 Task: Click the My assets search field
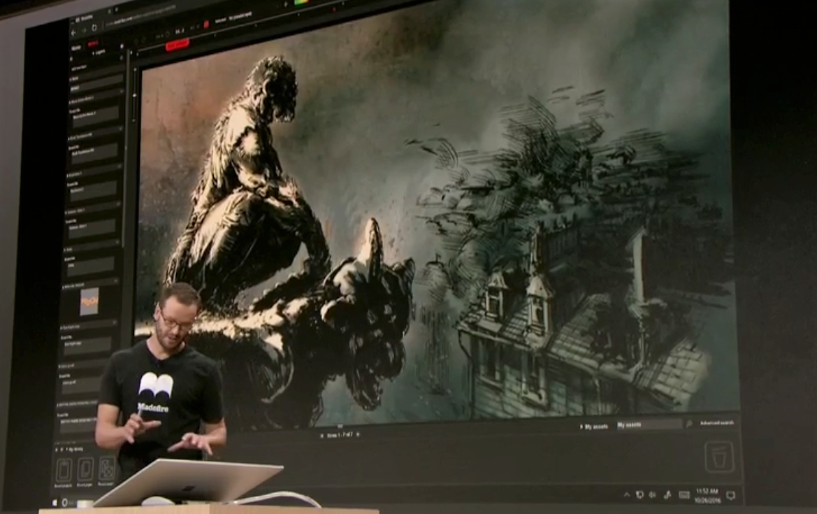pos(649,425)
